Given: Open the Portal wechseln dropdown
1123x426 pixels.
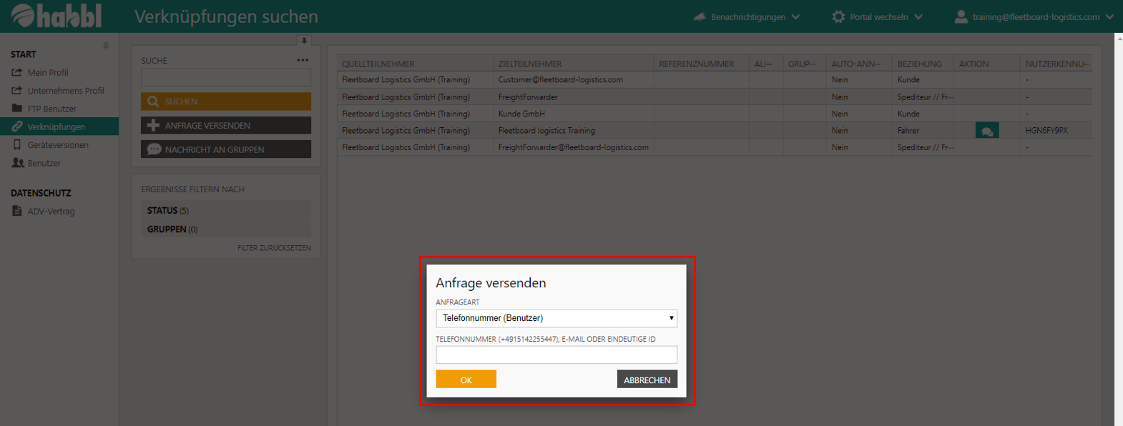Looking at the screenshot, I should click(x=877, y=16).
